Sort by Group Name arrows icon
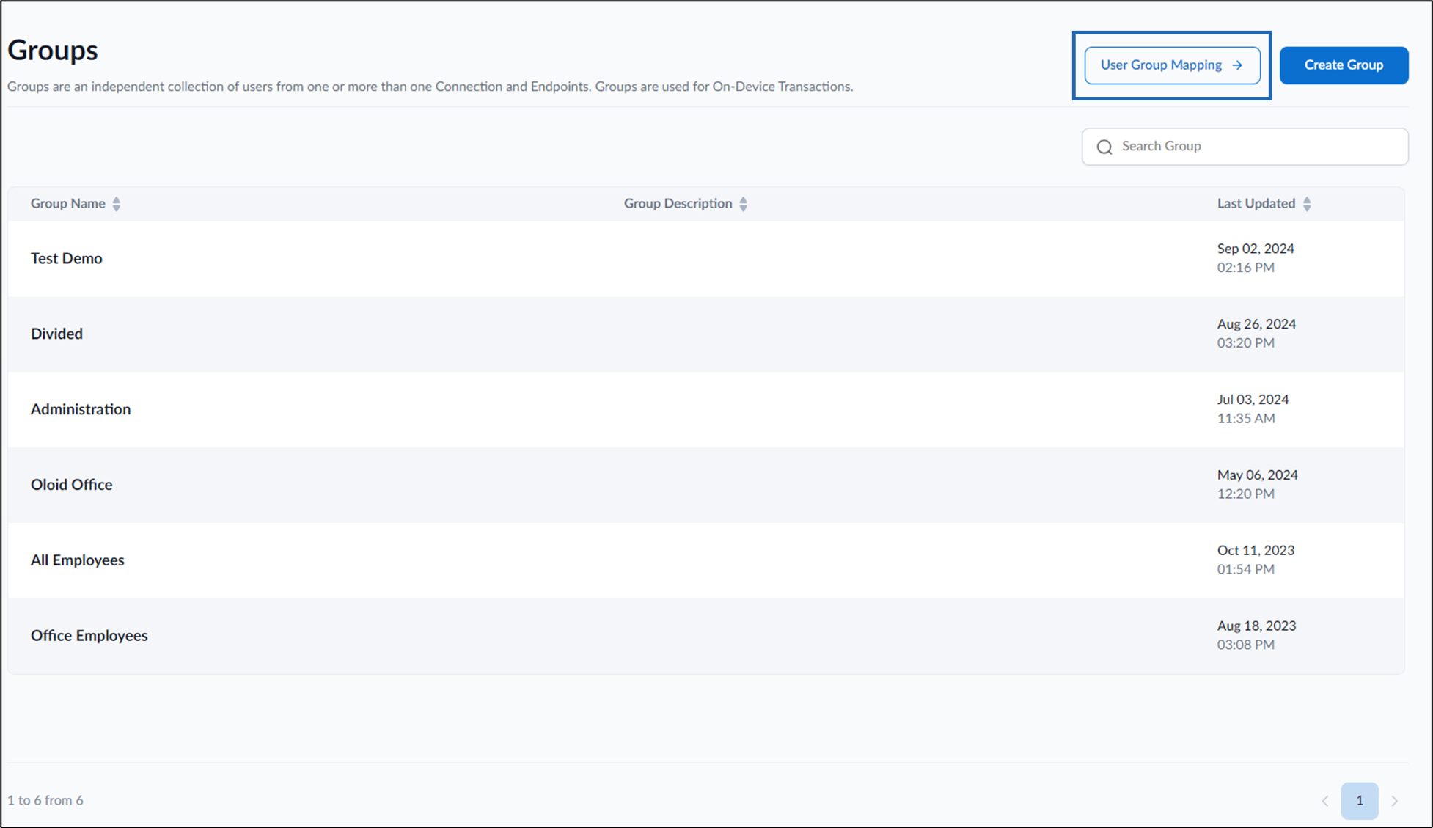The image size is (1433, 828). point(117,204)
